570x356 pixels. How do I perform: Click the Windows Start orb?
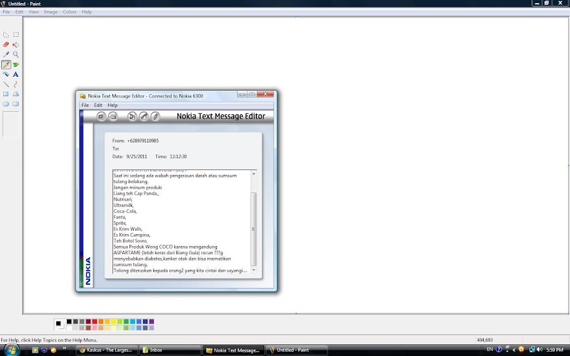(x=11, y=350)
